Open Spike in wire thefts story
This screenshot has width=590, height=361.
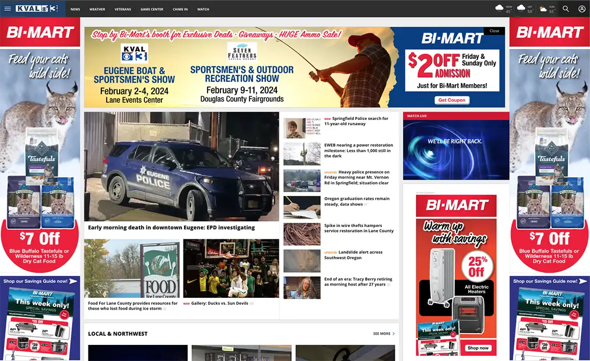359,228
